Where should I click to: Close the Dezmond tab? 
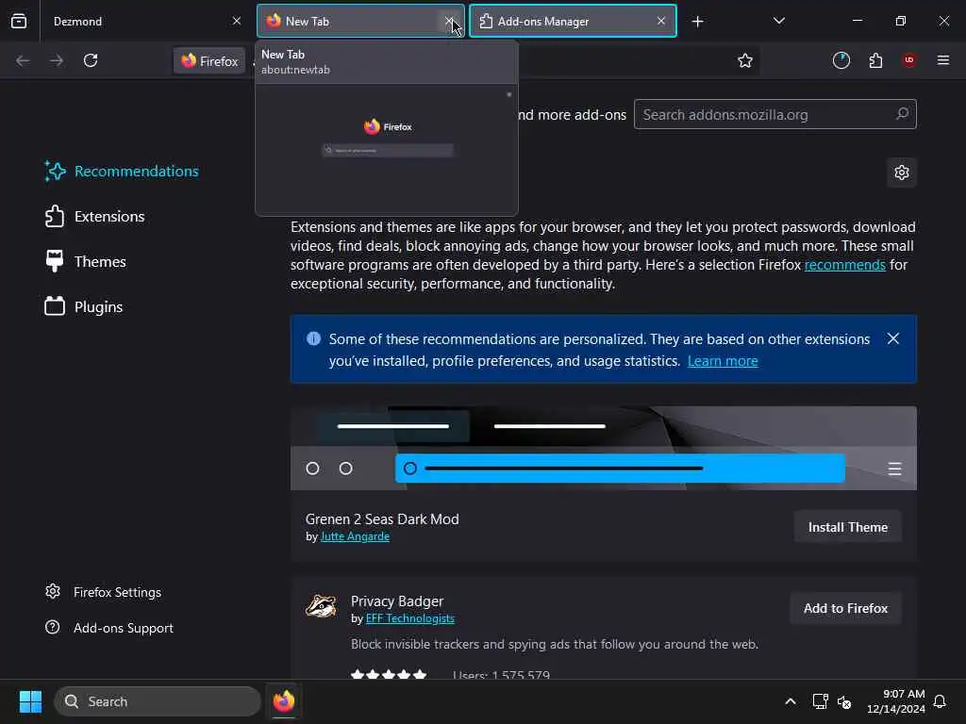coord(237,21)
